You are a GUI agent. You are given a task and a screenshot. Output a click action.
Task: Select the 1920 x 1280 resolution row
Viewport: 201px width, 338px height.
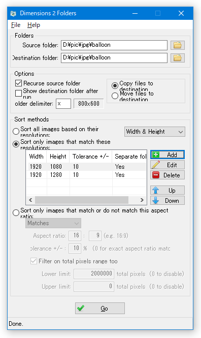pos(86,175)
